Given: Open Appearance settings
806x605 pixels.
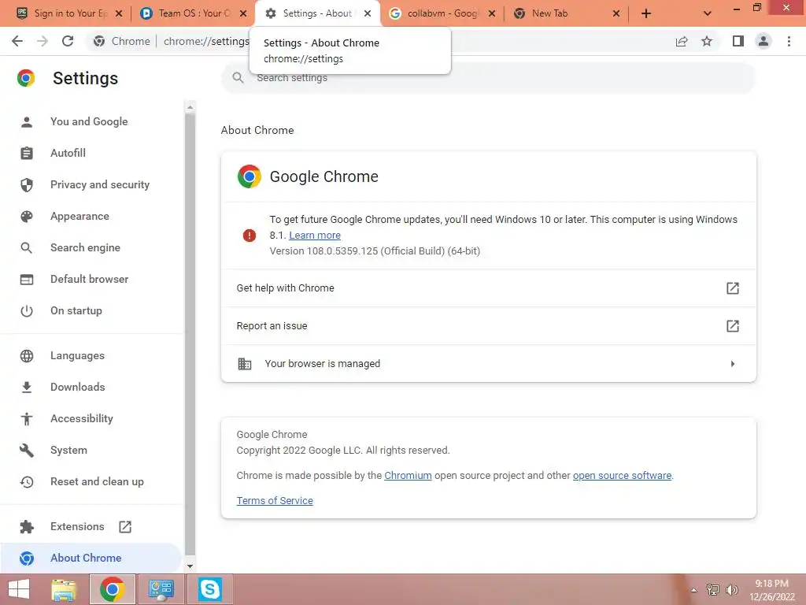Looking at the screenshot, I should (79, 216).
